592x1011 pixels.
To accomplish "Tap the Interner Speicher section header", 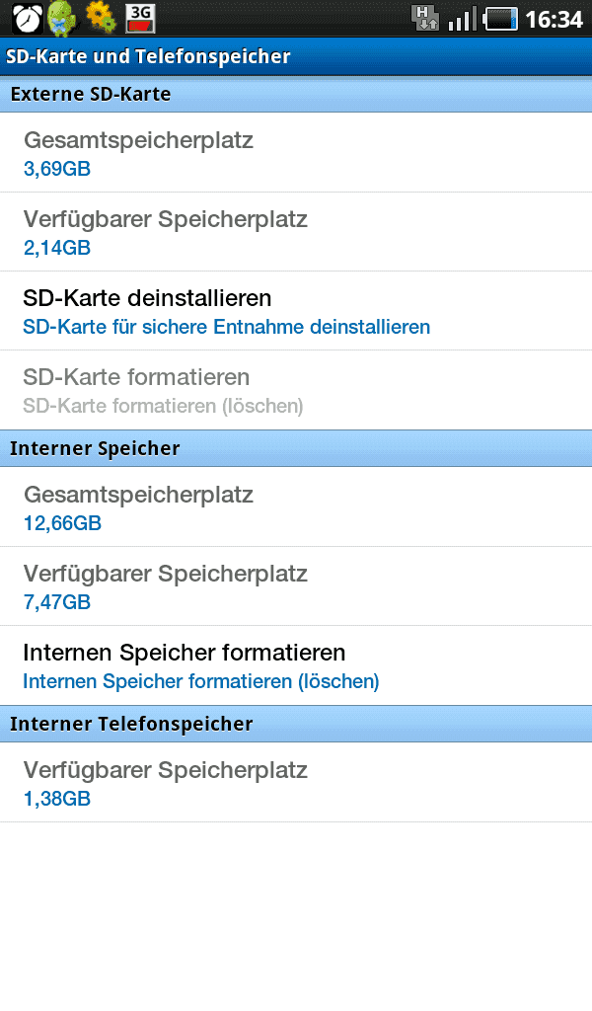I will coord(296,449).
